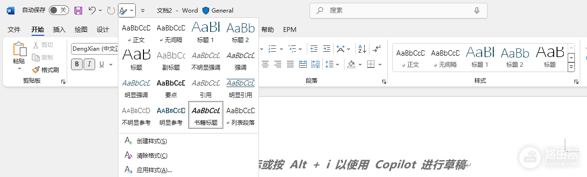Toggle Bold formatting button
Viewport: 587px width, 177px height.
coord(77,64)
